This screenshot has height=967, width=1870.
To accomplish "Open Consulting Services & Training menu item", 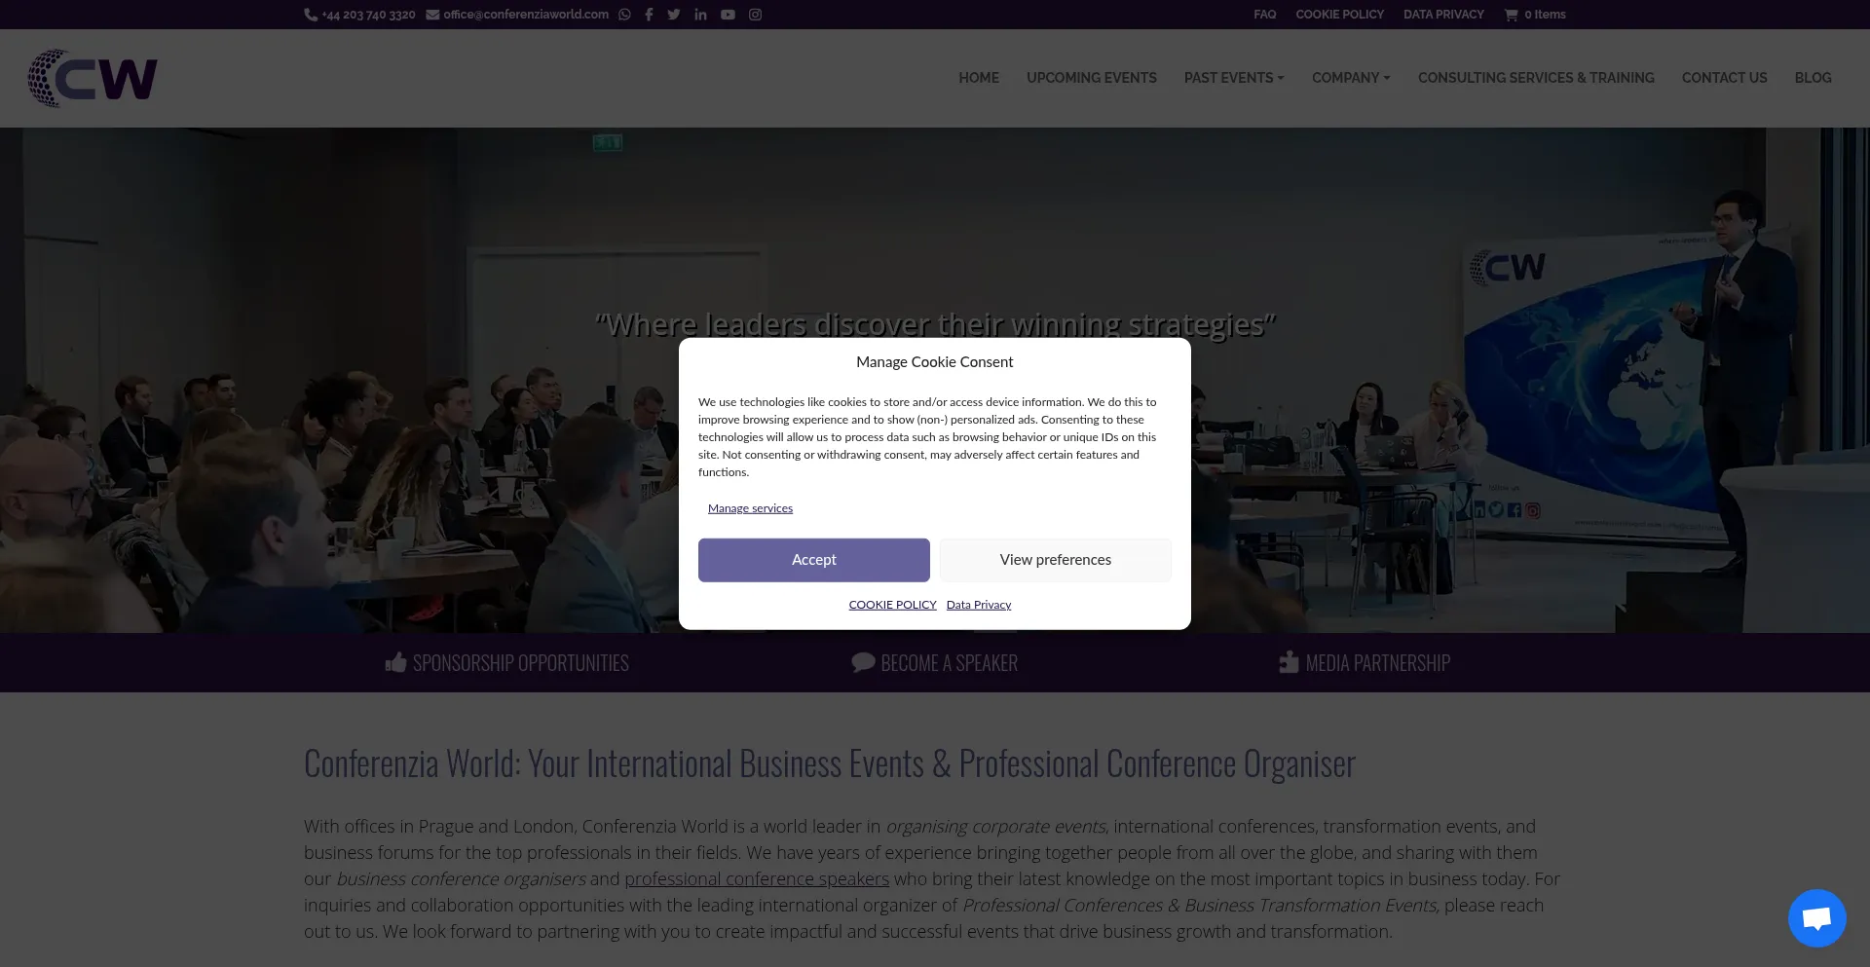I will point(1535,78).
